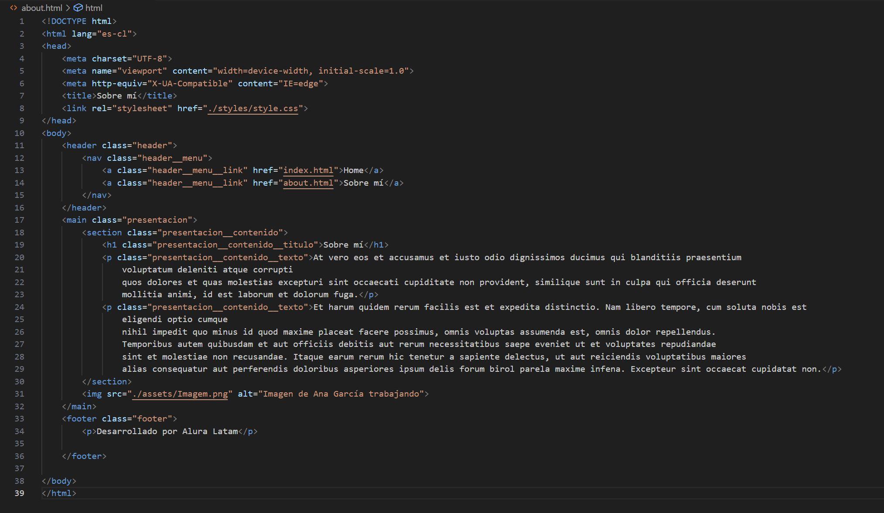Viewport: 884px width, 513px height.
Task: Click the closing </header> tag
Action: click(x=84, y=208)
